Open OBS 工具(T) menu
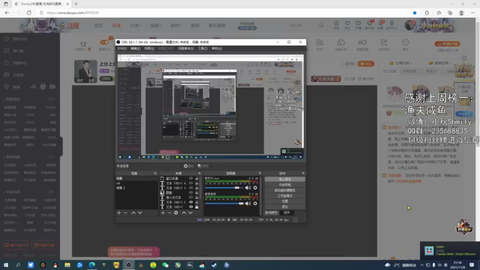The image size is (480, 270). pyautogui.click(x=203, y=49)
